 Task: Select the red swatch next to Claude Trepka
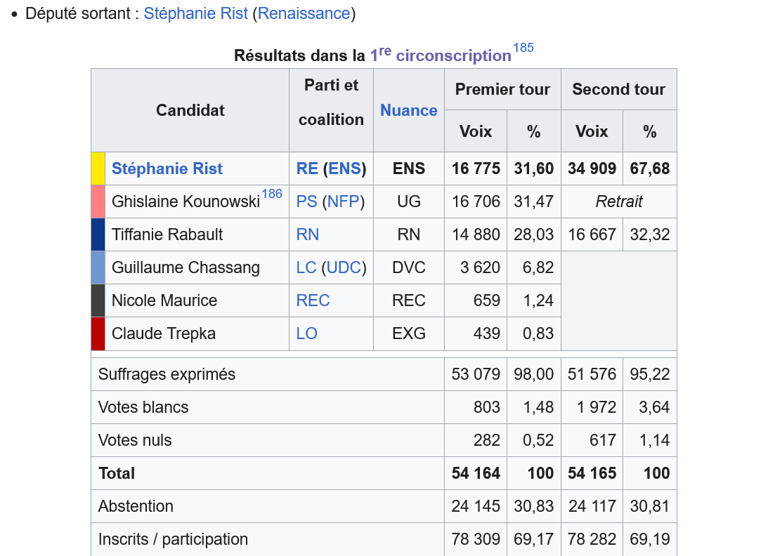click(x=98, y=333)
